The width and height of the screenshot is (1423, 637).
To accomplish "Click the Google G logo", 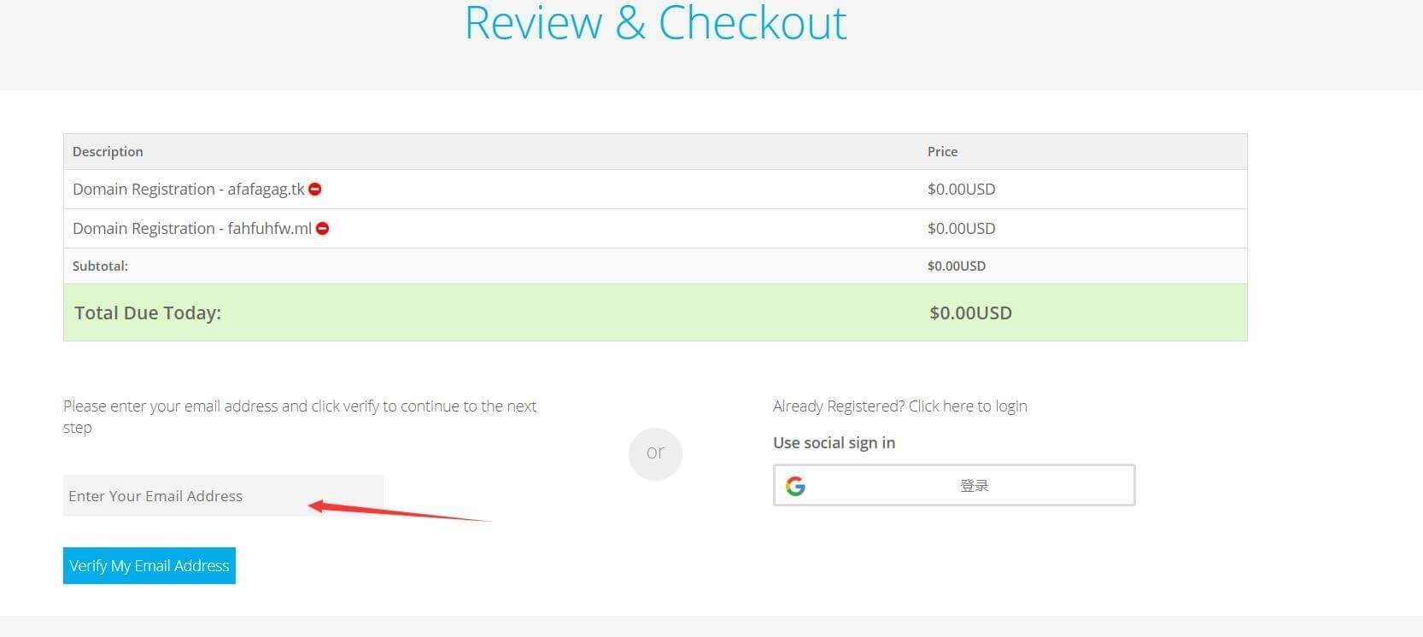I will [x=795, y=486].
